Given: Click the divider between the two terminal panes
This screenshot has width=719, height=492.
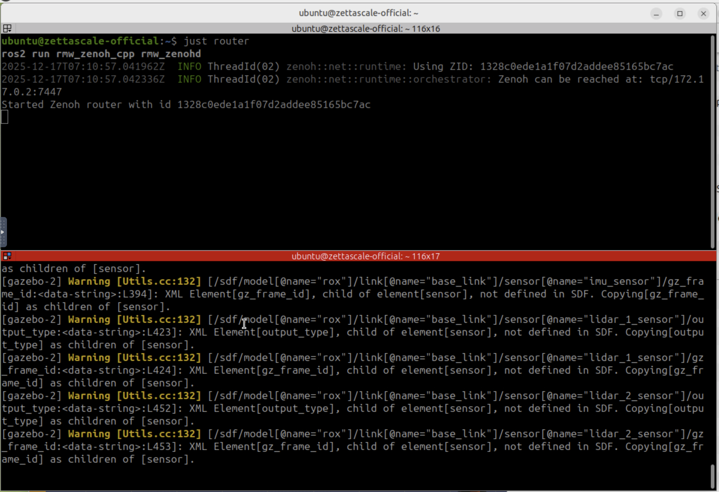Looking at the screenshot, I should (359, 250).
